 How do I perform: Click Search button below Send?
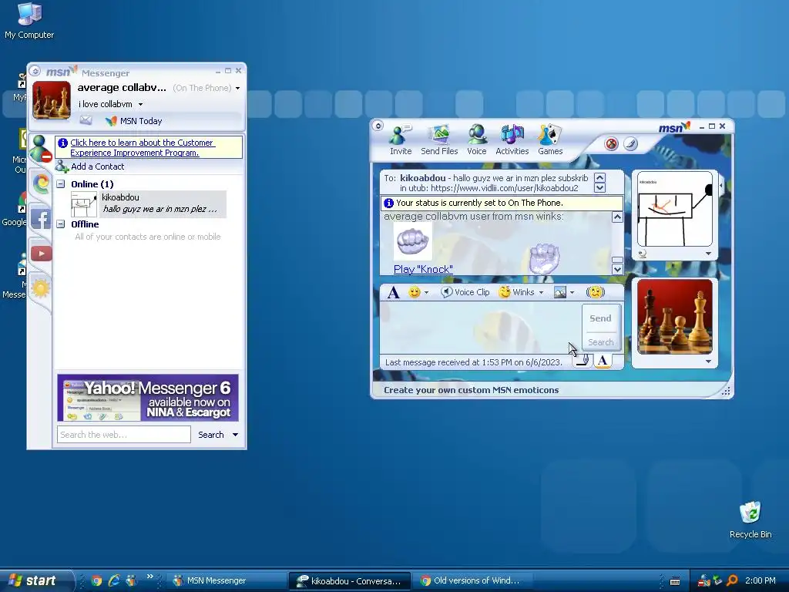[x=601, y=341]
